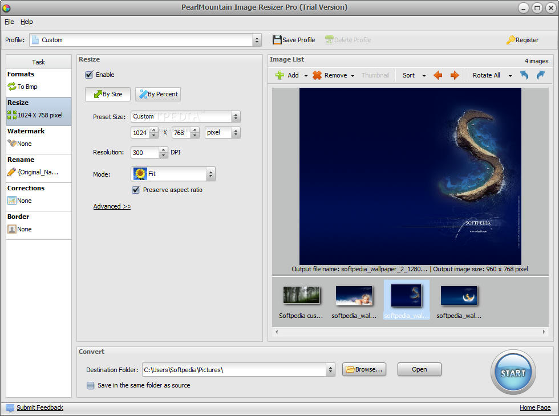Check Save in the same folder as source
This screenshot has width=559, height=416.
[91, 385]
